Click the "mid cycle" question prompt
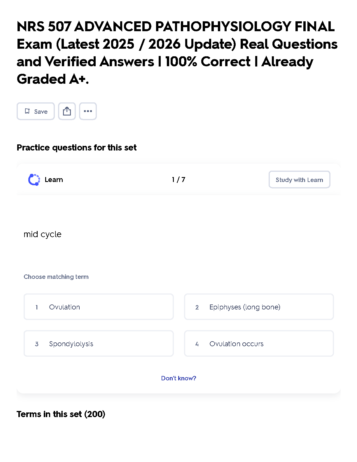357x462 pixels. coord(43,234)
